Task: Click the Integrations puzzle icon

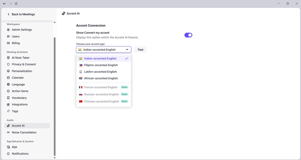Action: point(8,104)
